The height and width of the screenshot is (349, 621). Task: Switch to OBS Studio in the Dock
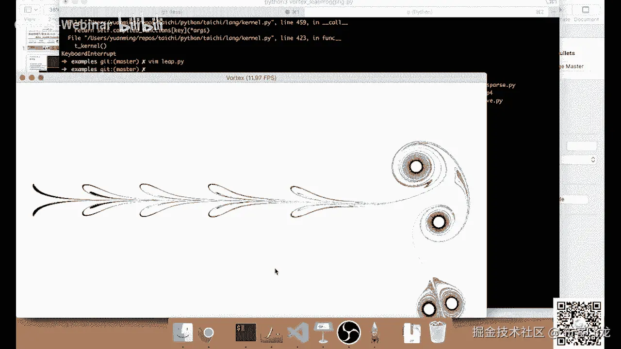tap(349, 333)
